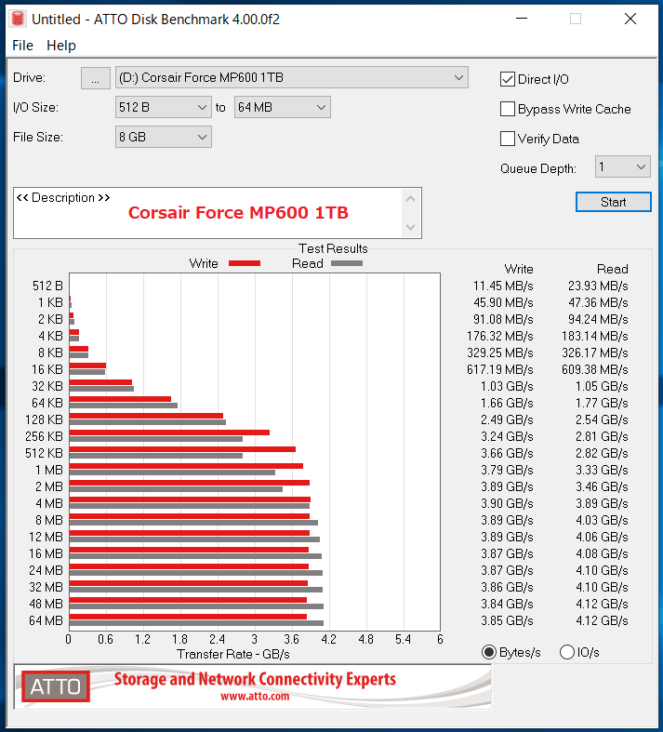Open the File Size dropdown showing 8 GB

pyautogui.click(x=164, y=137)
